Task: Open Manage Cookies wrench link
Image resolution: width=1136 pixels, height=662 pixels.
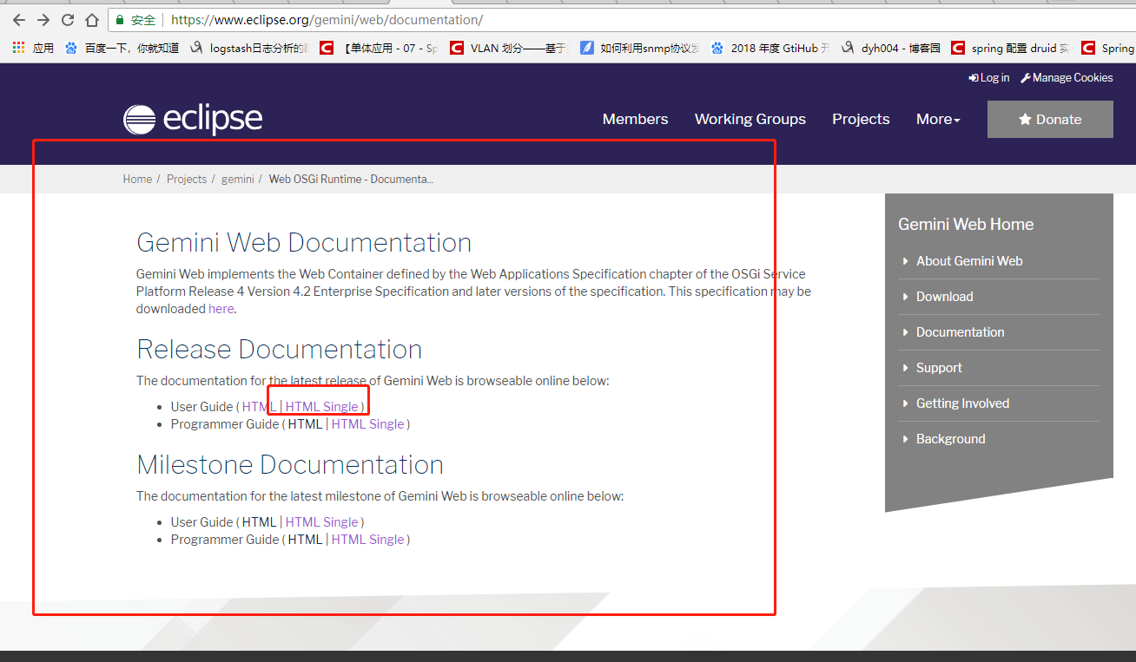Action: pos(1067,78)
